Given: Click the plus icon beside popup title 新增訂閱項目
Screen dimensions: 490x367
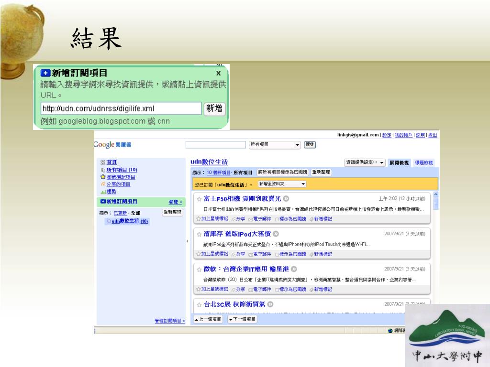Looking at the screenshot, I should [x=45, y=73].
